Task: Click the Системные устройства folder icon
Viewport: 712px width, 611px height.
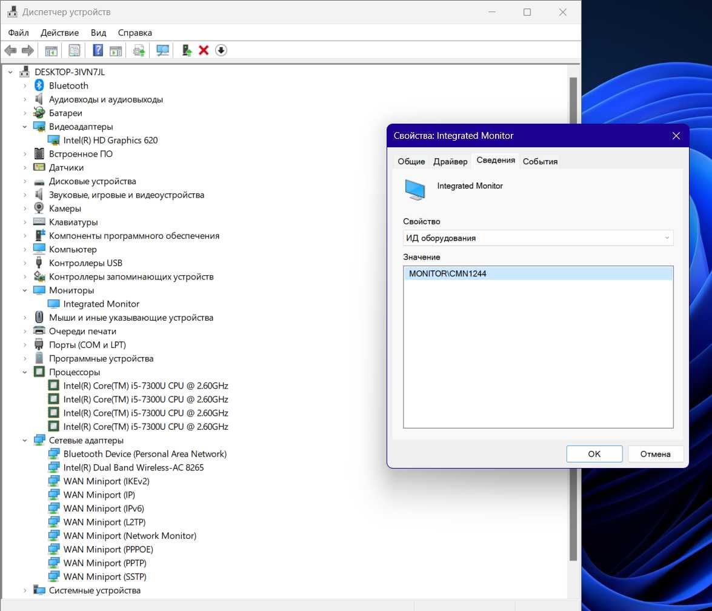Action: coord(39,590)
